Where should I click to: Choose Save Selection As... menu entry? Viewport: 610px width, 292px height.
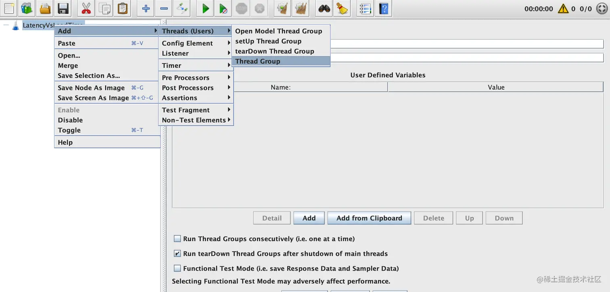tap(107, 76)
